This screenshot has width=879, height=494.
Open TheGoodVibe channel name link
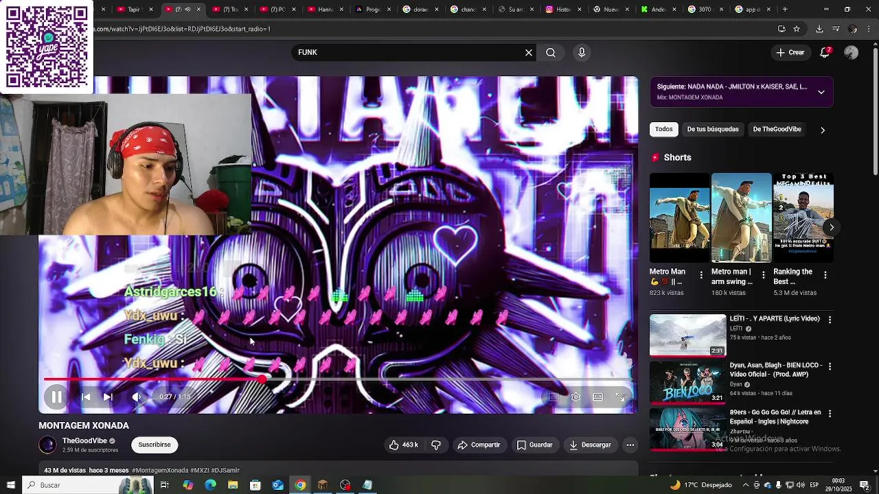point(84,440)
